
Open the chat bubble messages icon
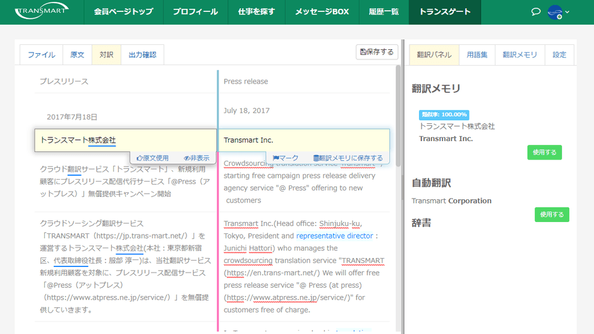coord(536,12)
